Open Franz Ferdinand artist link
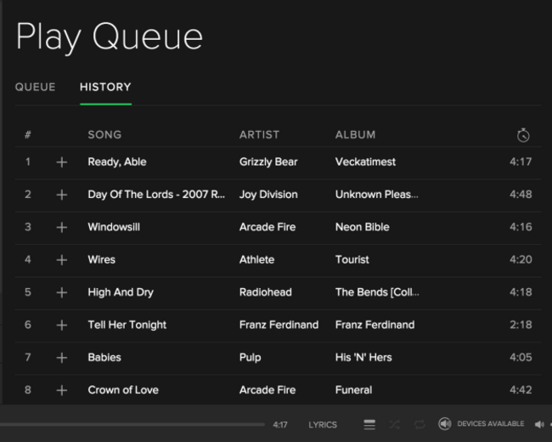 click(279, 325)
